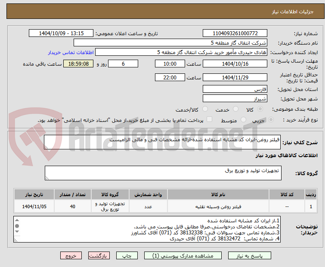Toggle the اسناد خزانه اسلامی payment checkbox

[210, 119]
